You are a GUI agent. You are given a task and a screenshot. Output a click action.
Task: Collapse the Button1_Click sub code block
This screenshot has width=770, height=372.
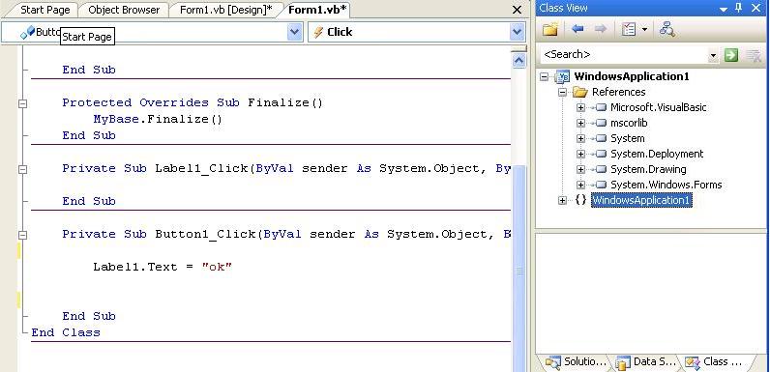[x=22, y=235]
